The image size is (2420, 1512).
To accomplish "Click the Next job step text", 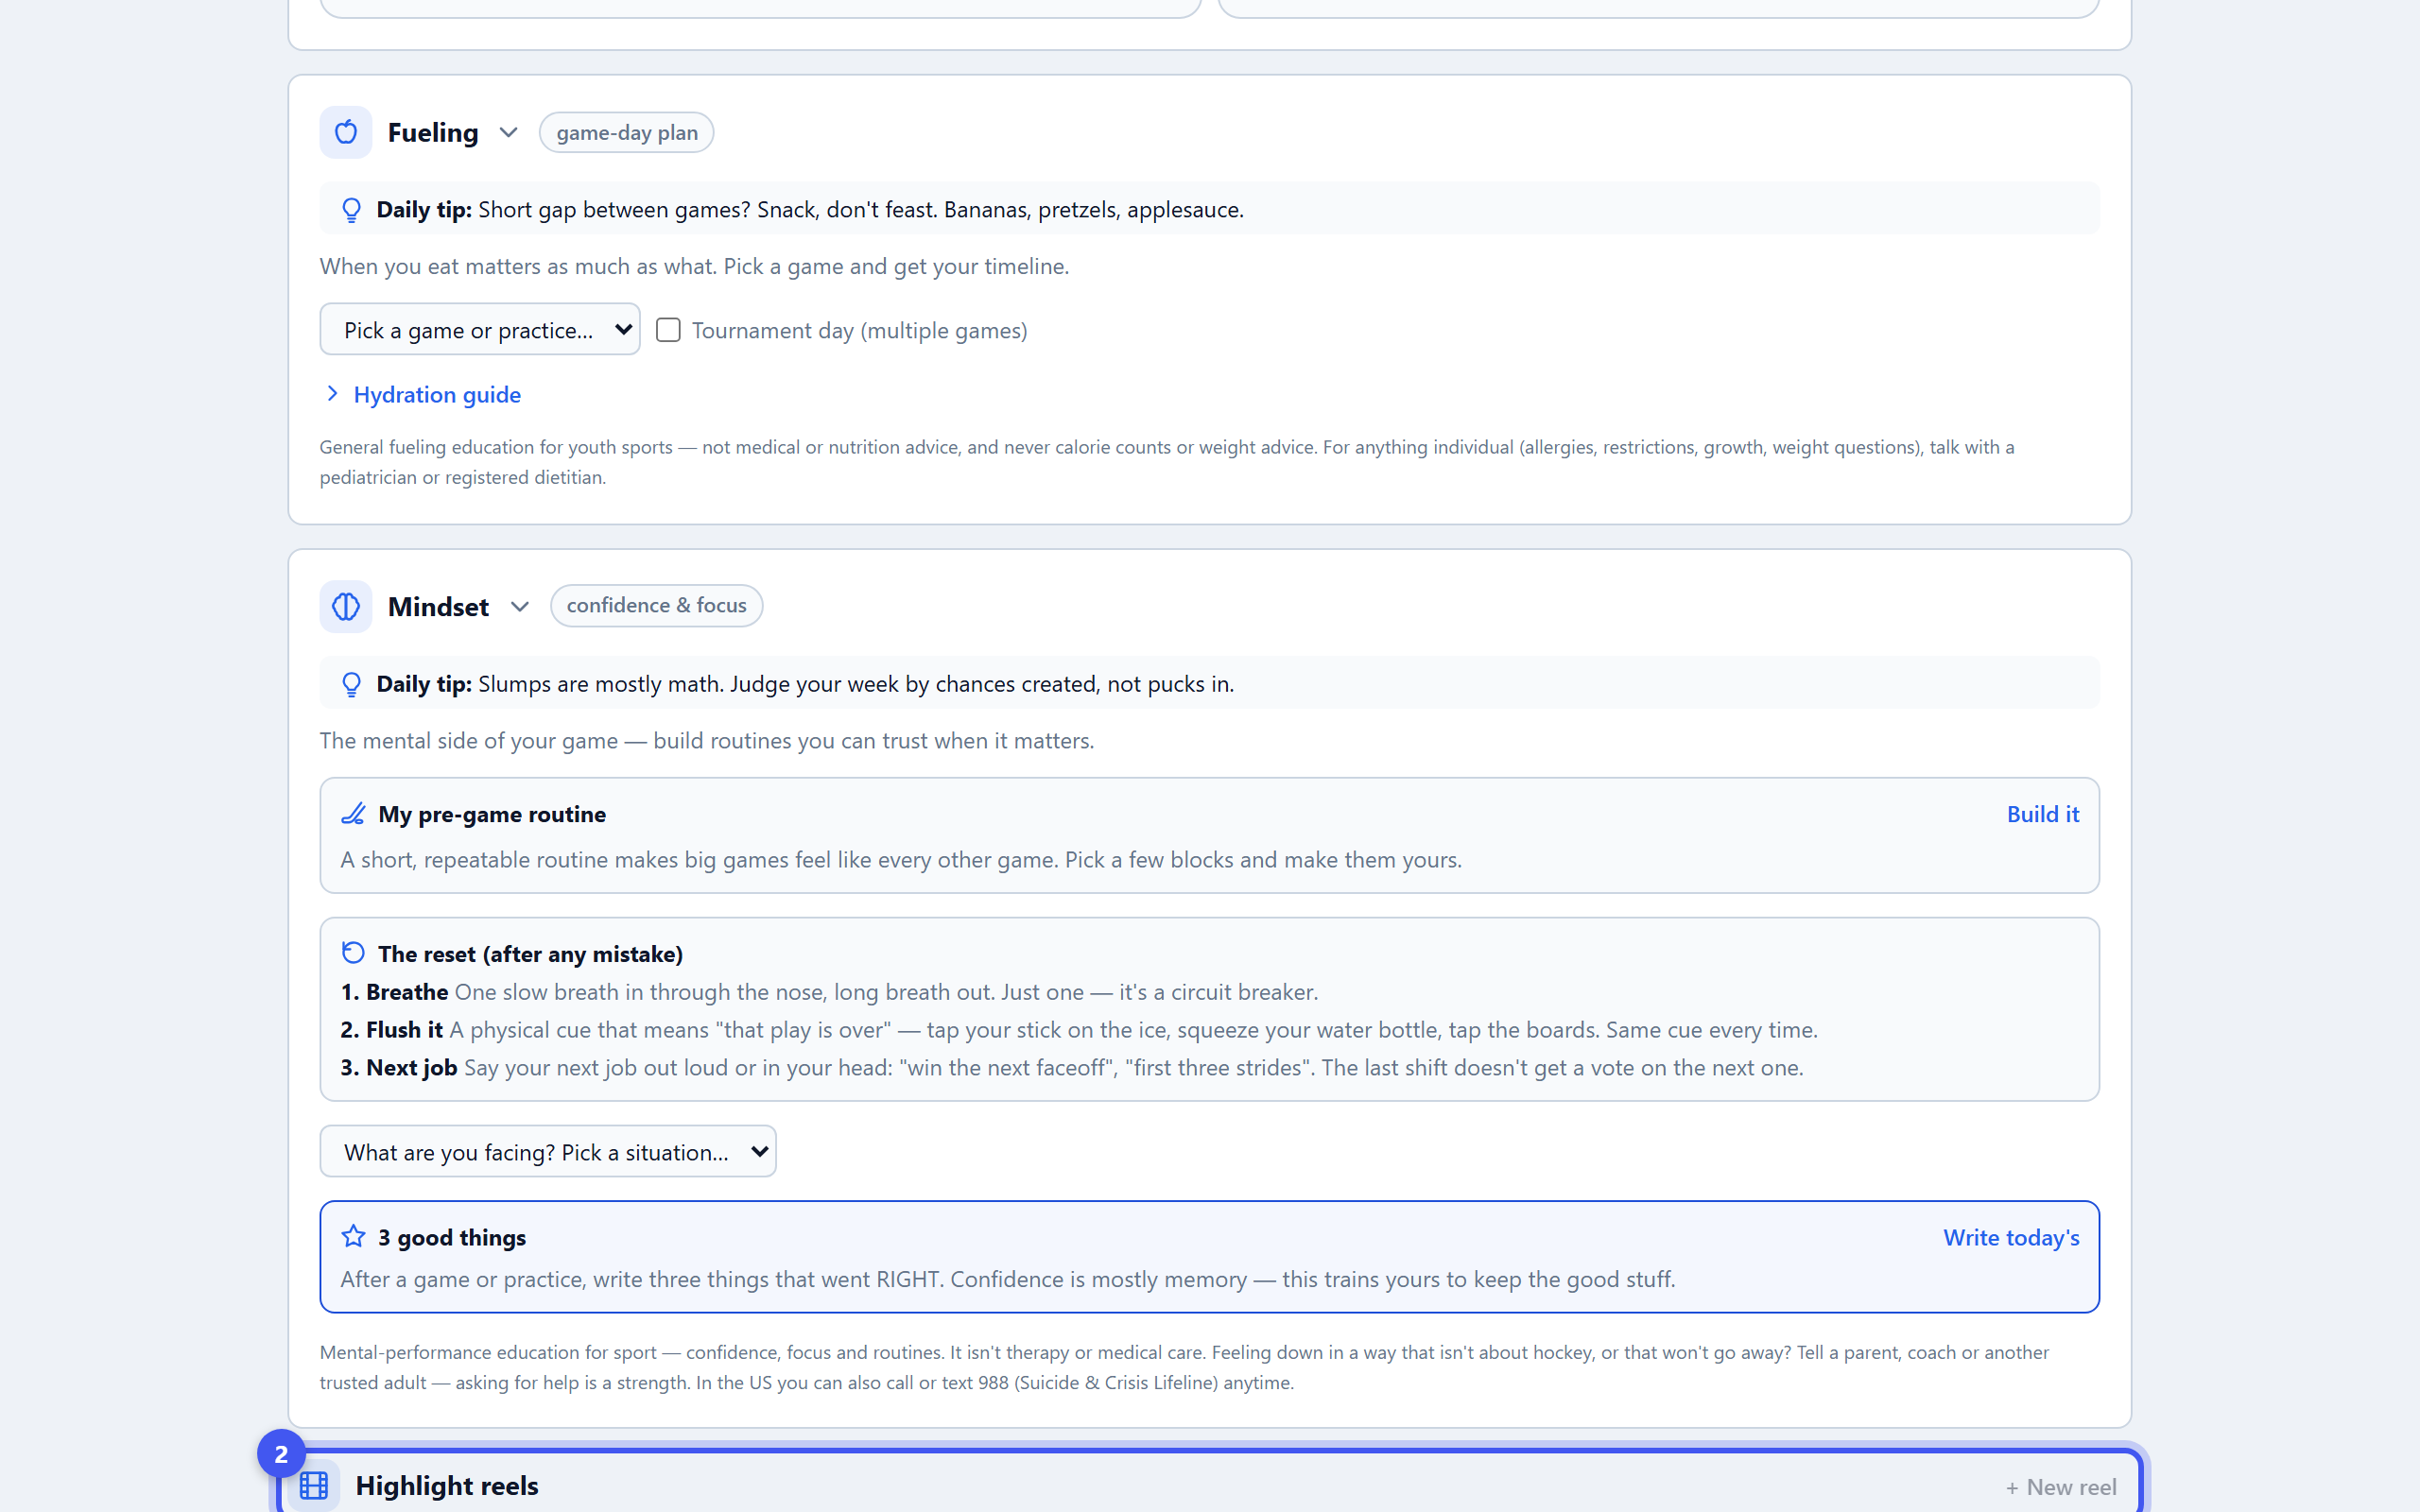I will point(1072,1067).
